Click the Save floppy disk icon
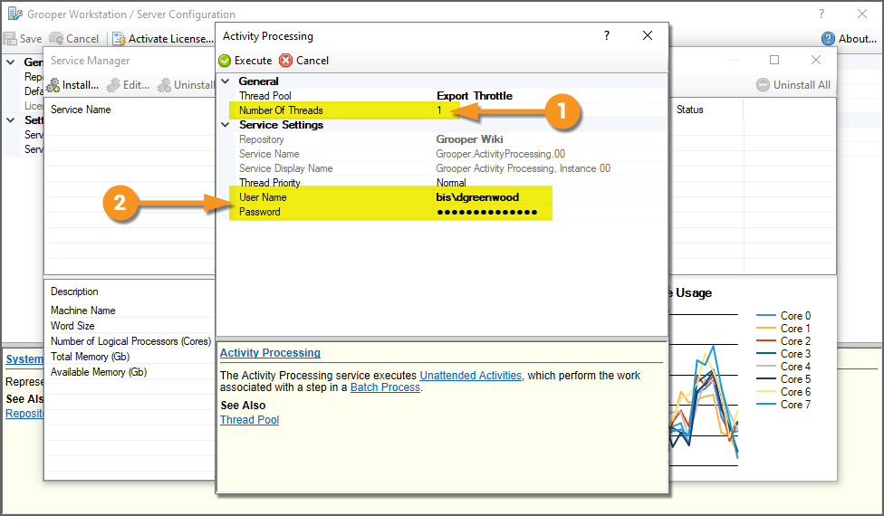This screenshot has height=516, width=884. 10,38
